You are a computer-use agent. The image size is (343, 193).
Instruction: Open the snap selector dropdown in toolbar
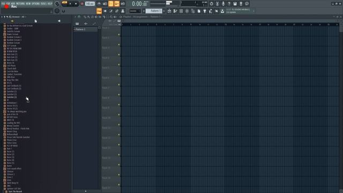pyautogui.click(x=135, y=11)
